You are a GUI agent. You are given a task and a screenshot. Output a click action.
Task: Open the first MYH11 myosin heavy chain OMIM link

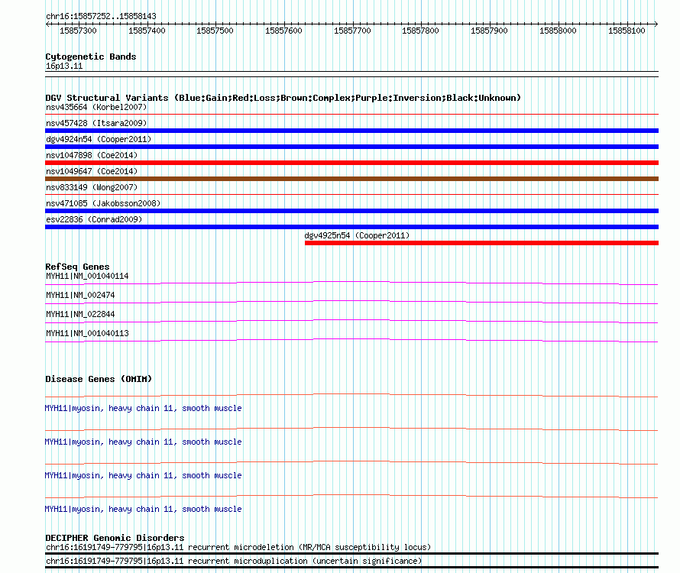[143, 409]
